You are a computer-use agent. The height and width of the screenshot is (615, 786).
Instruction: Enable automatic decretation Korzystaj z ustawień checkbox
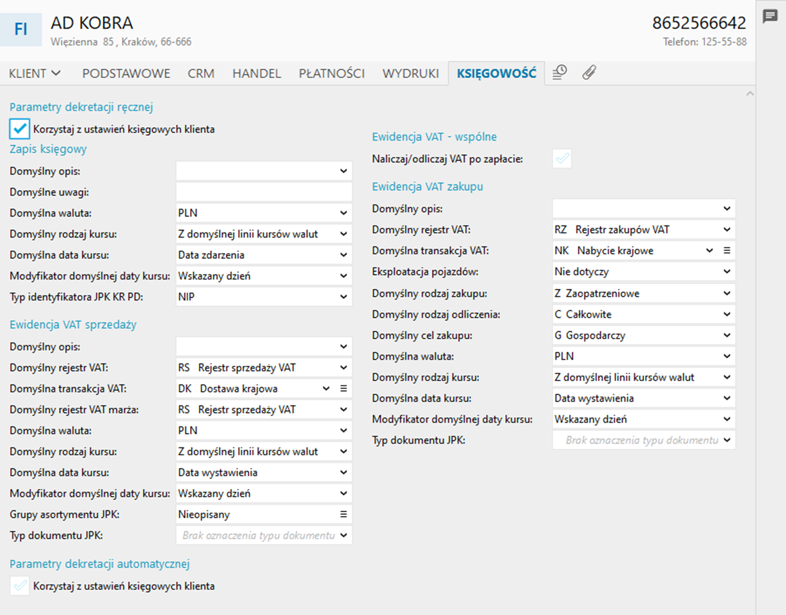pyautogui.click(x=20, y=586)
